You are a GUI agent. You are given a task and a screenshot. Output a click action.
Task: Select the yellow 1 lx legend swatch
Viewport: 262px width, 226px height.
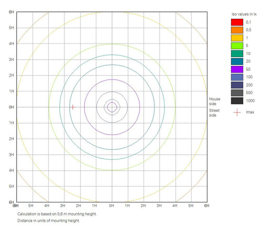coord(237,38)
